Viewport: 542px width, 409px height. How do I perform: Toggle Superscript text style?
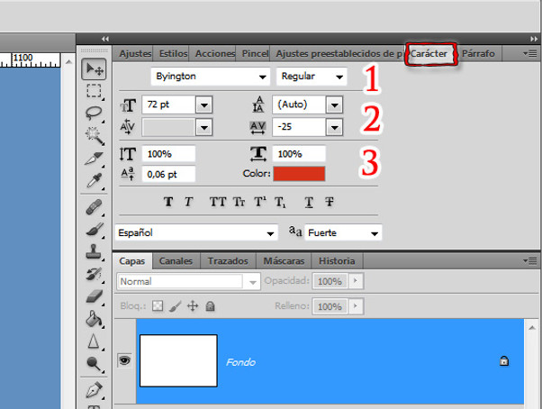coord(260,202)
